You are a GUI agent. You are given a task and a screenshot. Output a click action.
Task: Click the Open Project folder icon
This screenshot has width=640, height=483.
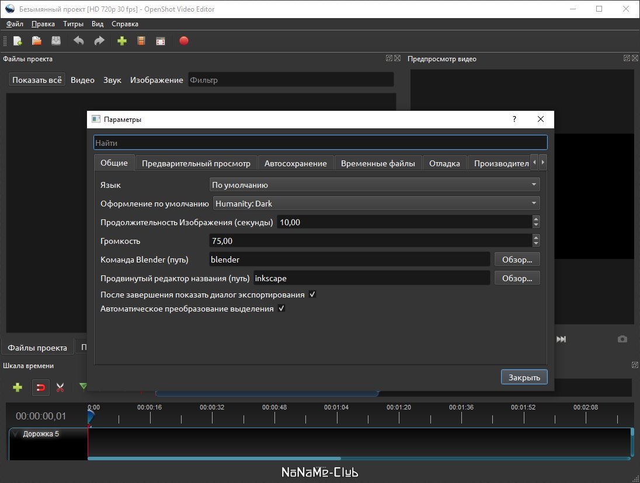37,41
